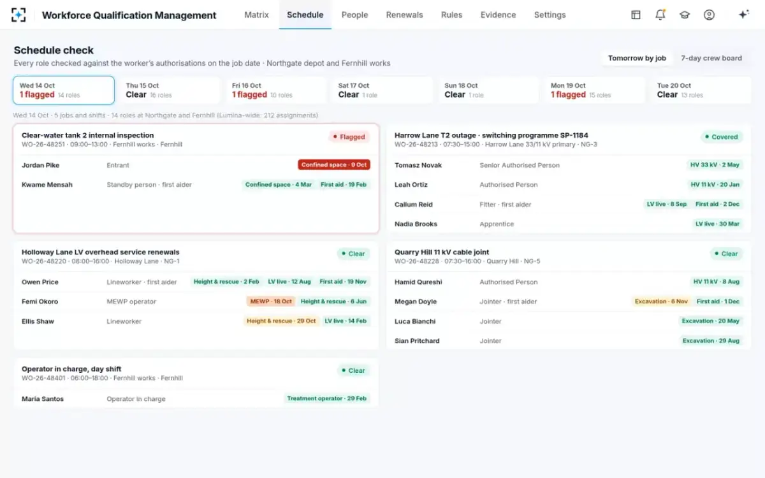Click the LV live · 30 Mar tag
Viewport: 765px width, 478px height.
tap(717, 224)
